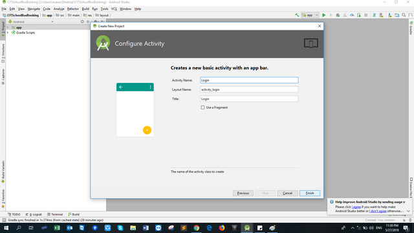
Task: Open the File menu
Action: click(x=4, y=8)
